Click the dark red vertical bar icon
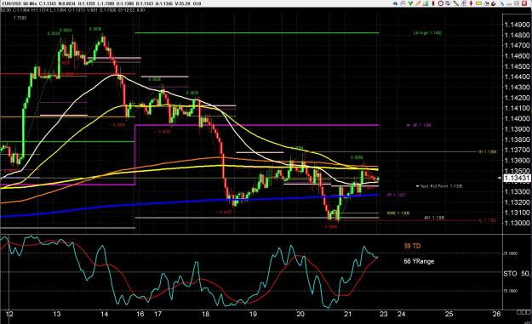The width and height of the screenshot is (532, 324). [433, 3]
